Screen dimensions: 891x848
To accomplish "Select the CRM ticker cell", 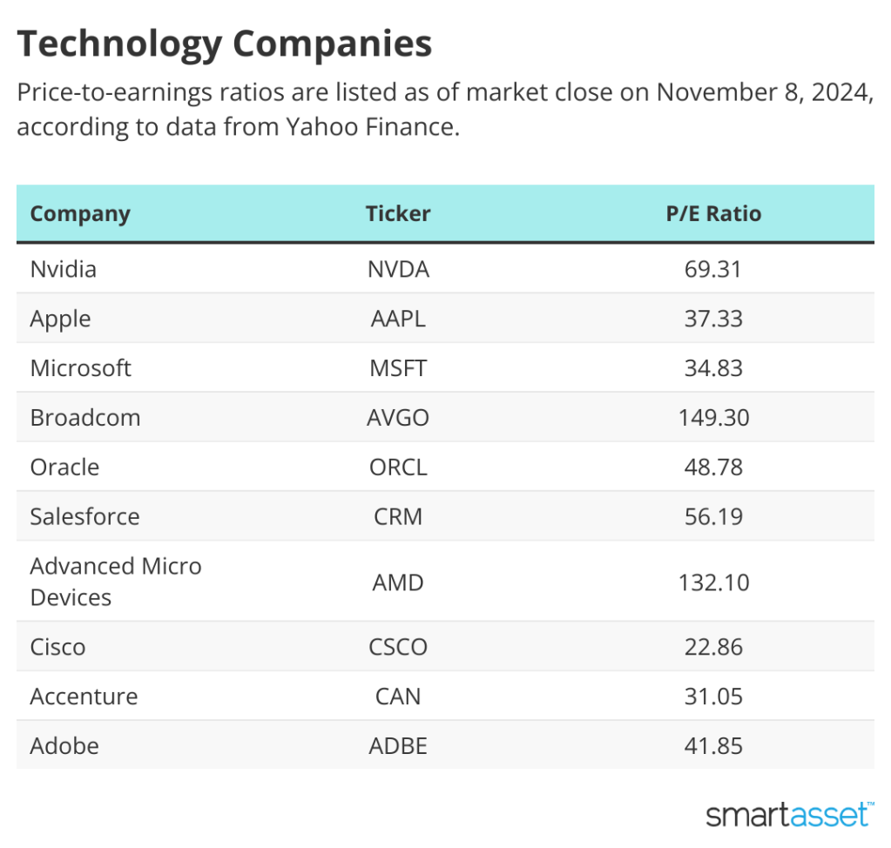I will click(x=398, y=517).
